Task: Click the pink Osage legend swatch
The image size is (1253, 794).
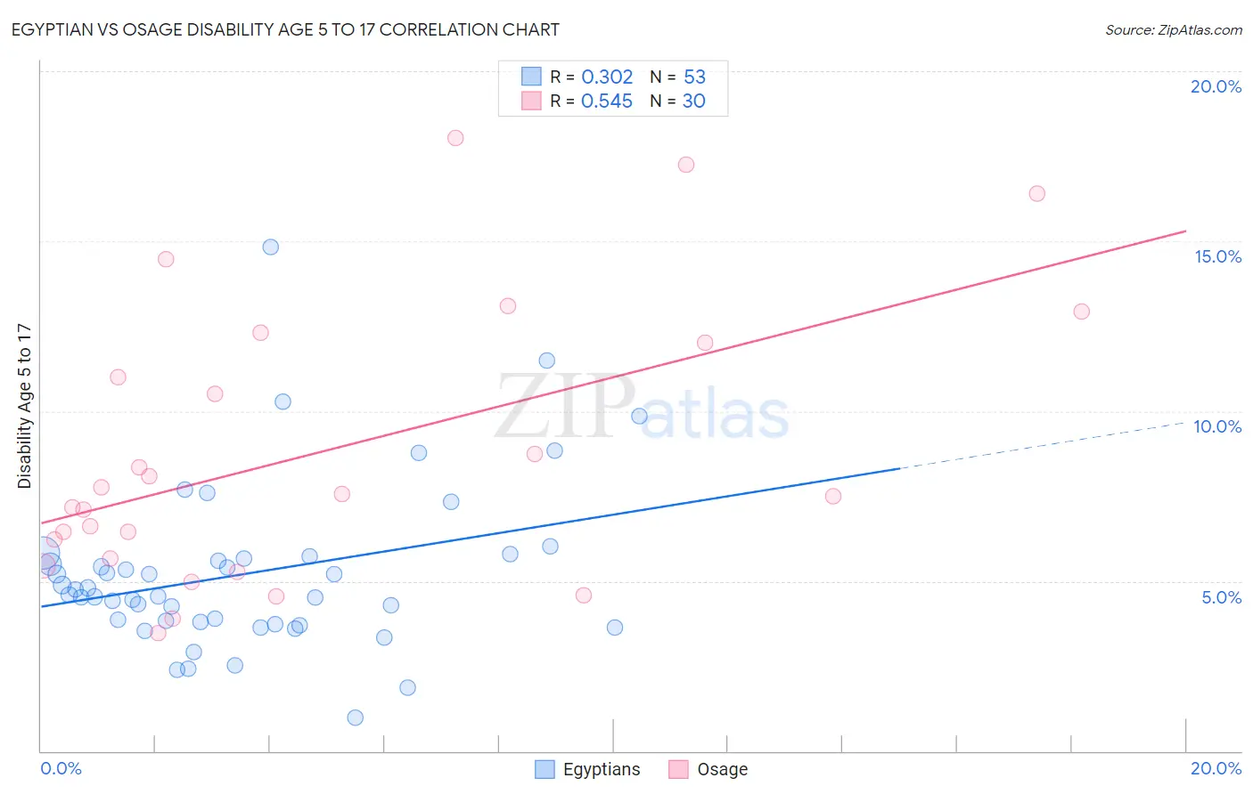Action: pyautogui.click(x=679, y=769)
